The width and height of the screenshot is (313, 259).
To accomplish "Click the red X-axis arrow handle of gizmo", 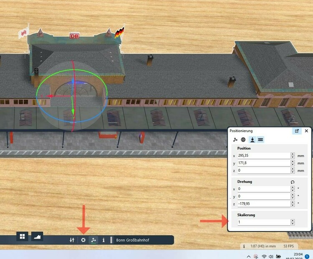I will [50, 96].
